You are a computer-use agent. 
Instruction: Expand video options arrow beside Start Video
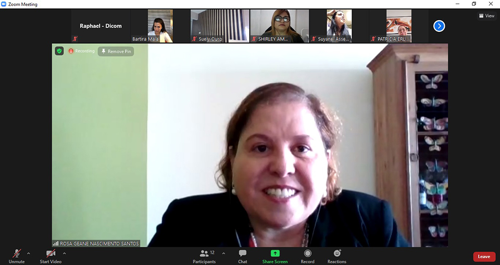click(64, 254)
